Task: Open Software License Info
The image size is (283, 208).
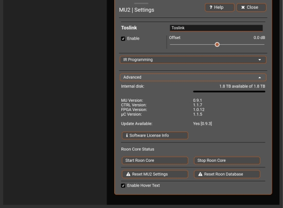Action: point(155,136)
